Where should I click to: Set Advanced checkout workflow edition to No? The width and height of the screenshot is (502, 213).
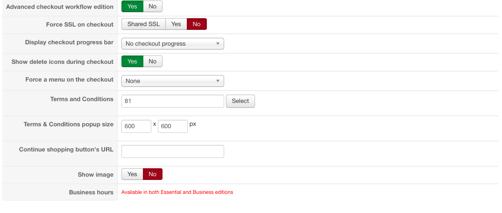[x=153, y=7]
